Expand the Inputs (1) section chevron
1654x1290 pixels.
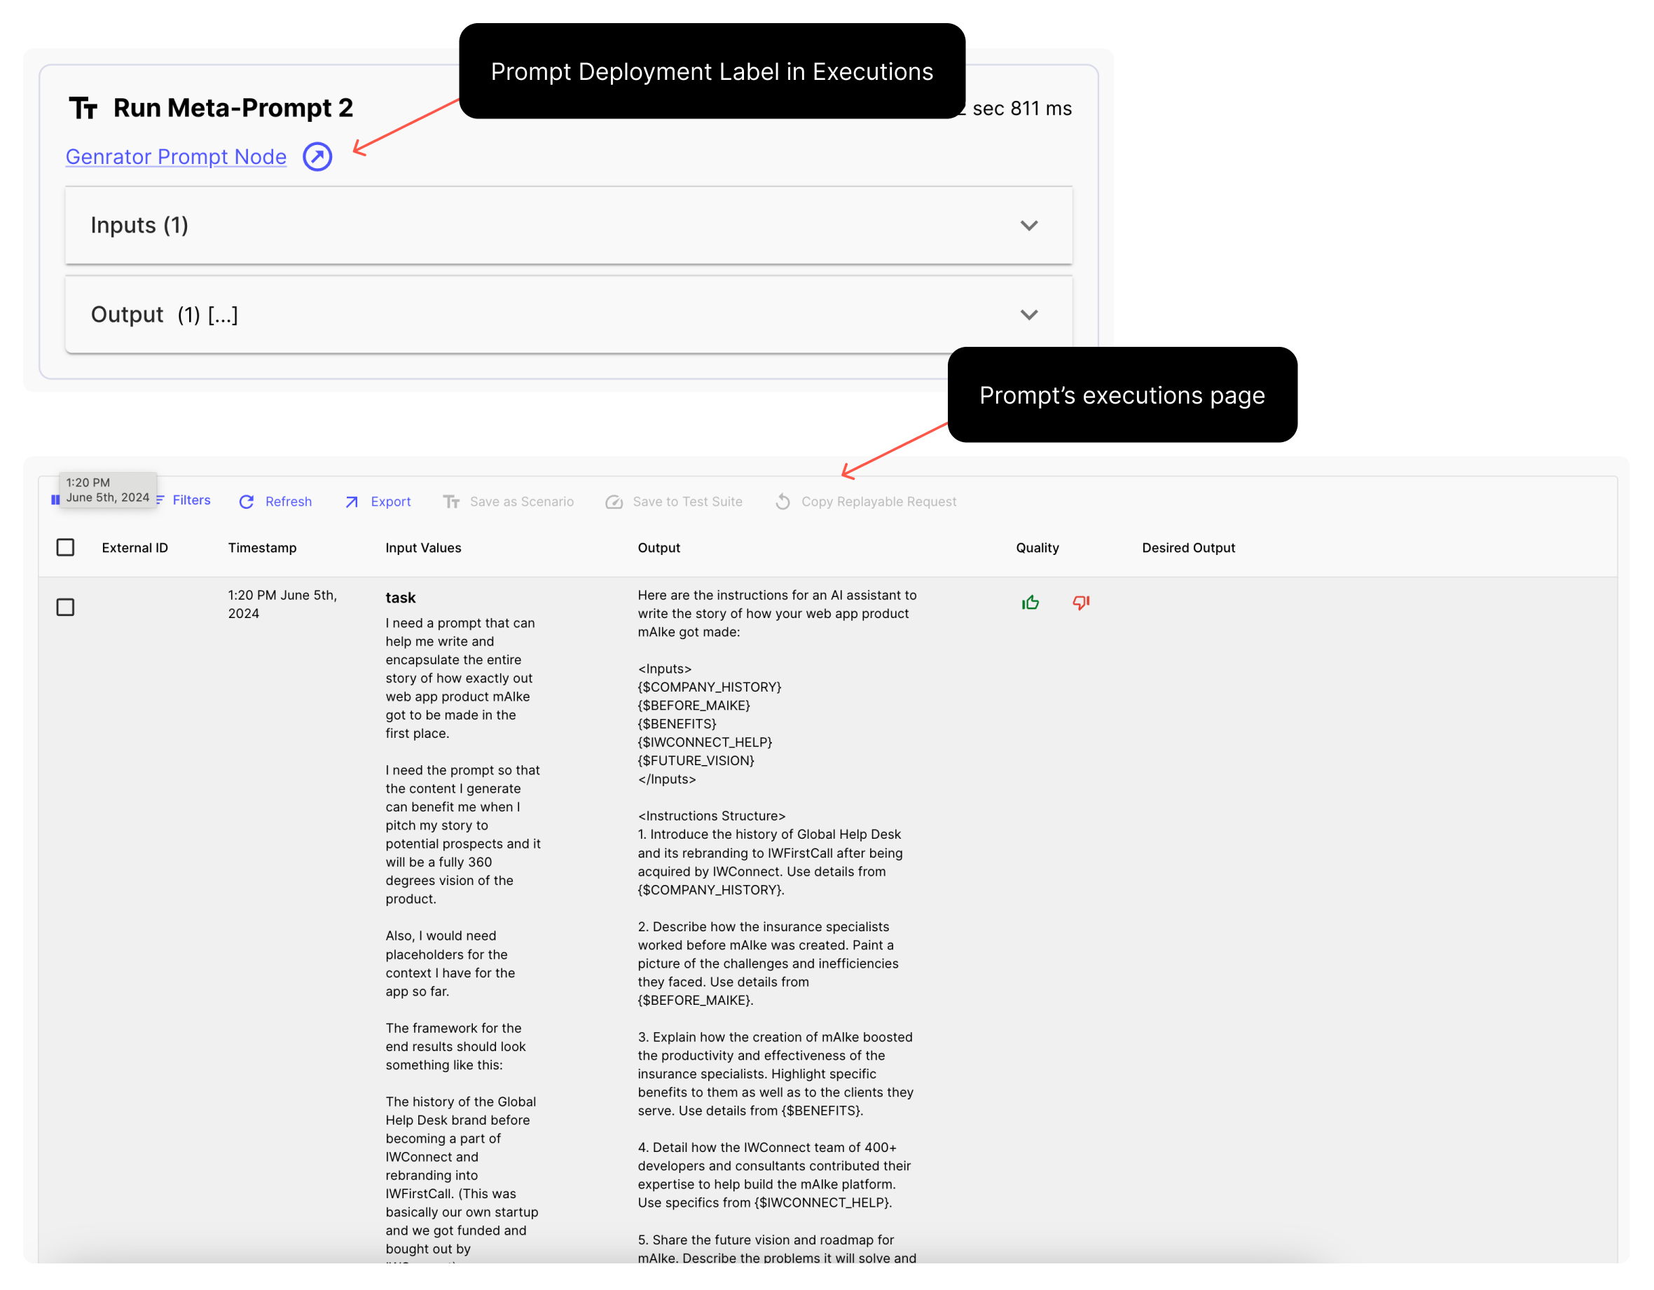[x=1028, y=226]
